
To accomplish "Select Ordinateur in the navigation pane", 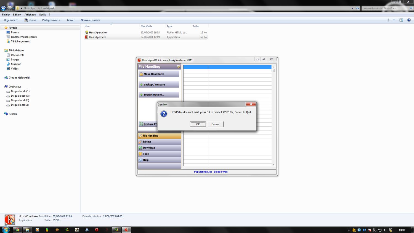I will (15, 87).
